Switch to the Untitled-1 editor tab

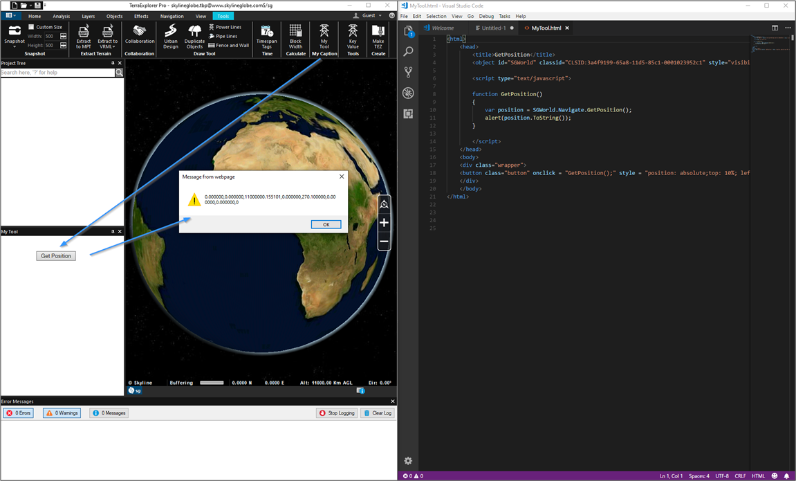click(494, 28)
